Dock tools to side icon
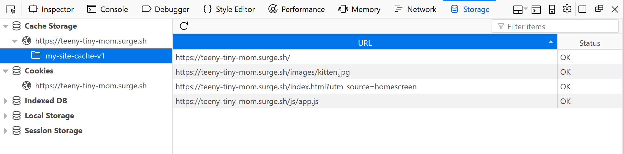 tap(583, 9)
